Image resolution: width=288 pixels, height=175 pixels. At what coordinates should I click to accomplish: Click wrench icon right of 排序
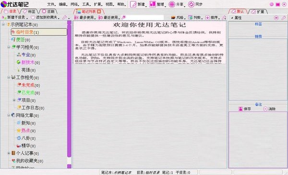[x=224, y=18]
